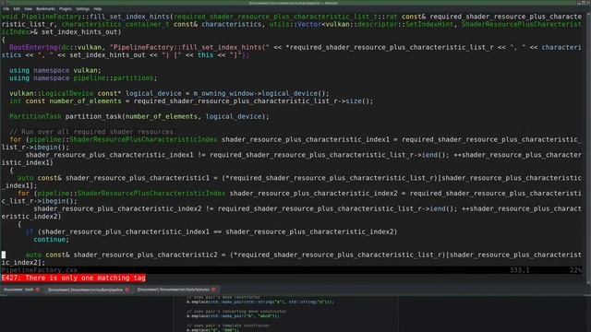Click 'using namespace vulkan;' line

(x=55, y=70)
